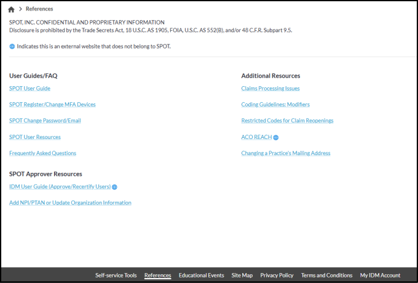The image size is (418, 283).
Task: Select References in the footer menu
Action: (158, 275)
